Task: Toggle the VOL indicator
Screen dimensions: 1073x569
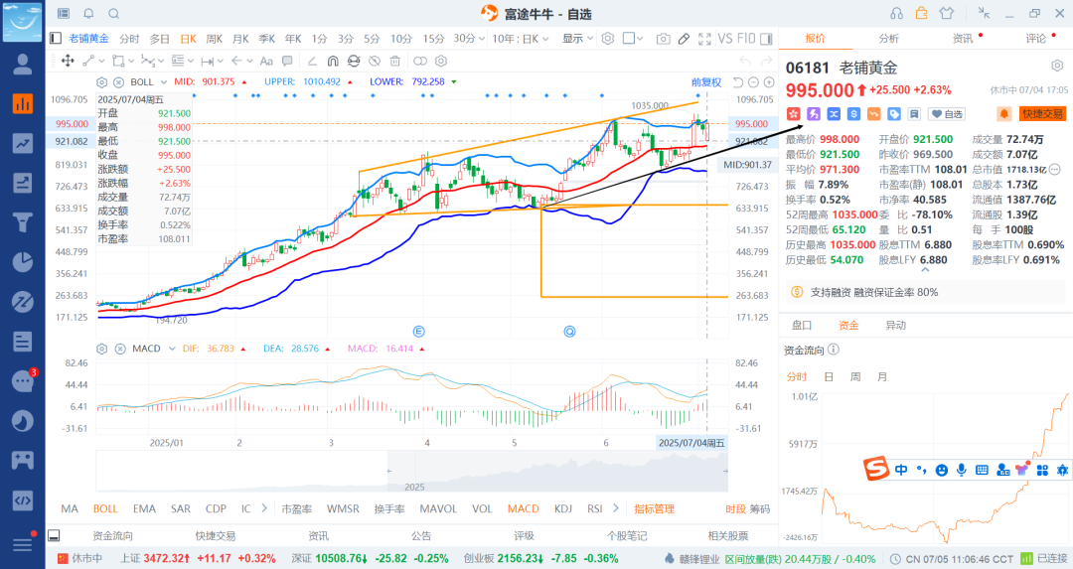Action: pyautogui.click(x=482, y=508)
